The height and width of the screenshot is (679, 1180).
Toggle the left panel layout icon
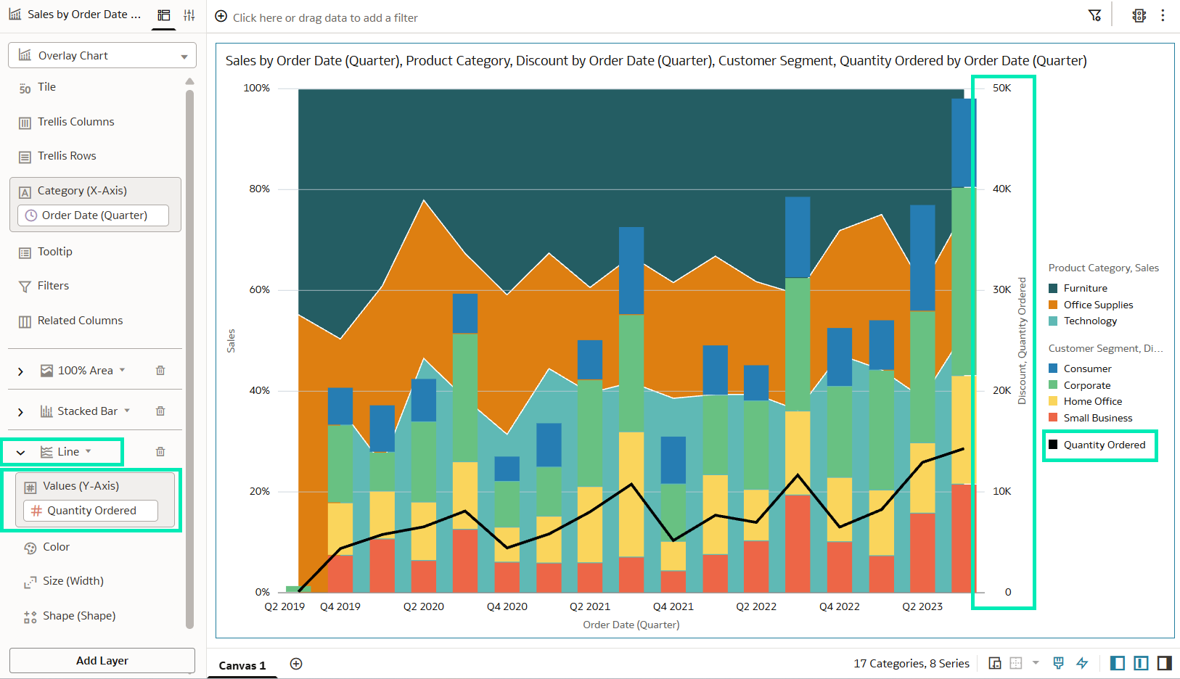tap(1118, 663)
